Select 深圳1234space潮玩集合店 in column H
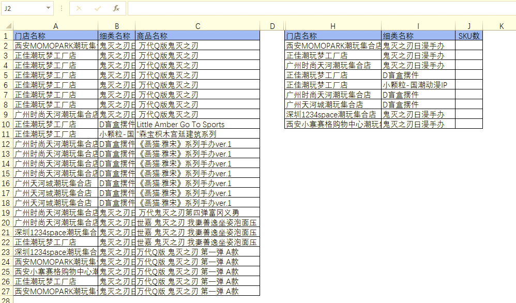This screenshot has width=516, height=303. click(x=333, y=114)
